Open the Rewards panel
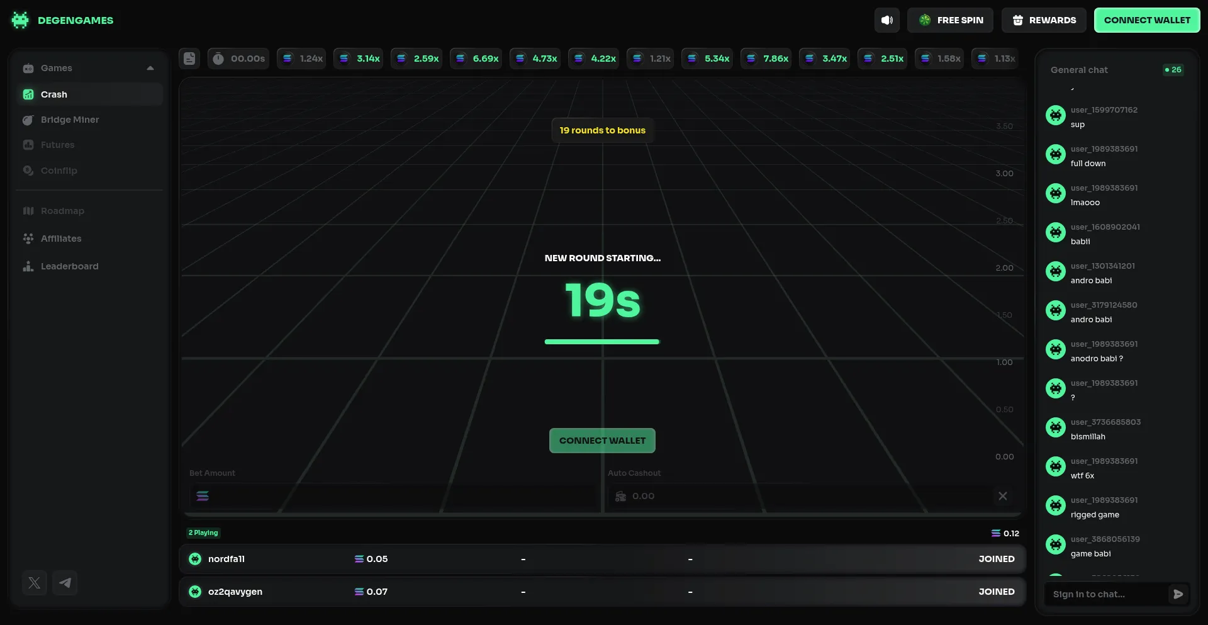 point(1044,20)
